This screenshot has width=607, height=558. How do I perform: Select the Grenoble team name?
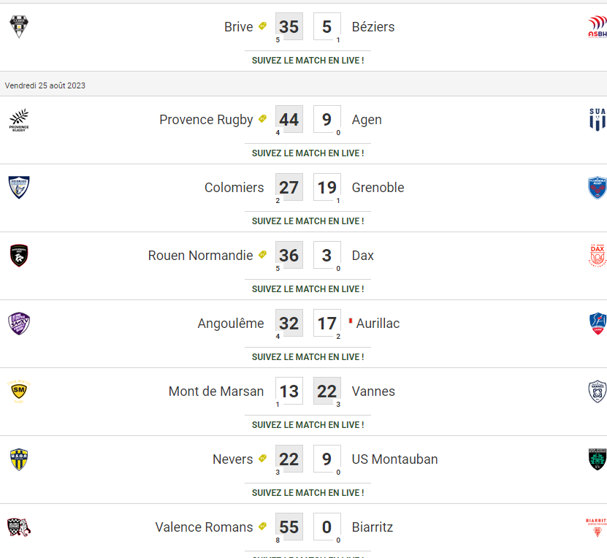[378, 187]
